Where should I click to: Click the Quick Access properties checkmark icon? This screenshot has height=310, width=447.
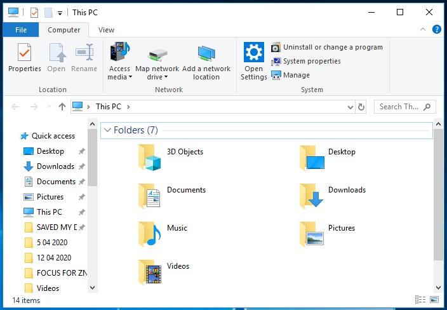click(x=34, y=12)
